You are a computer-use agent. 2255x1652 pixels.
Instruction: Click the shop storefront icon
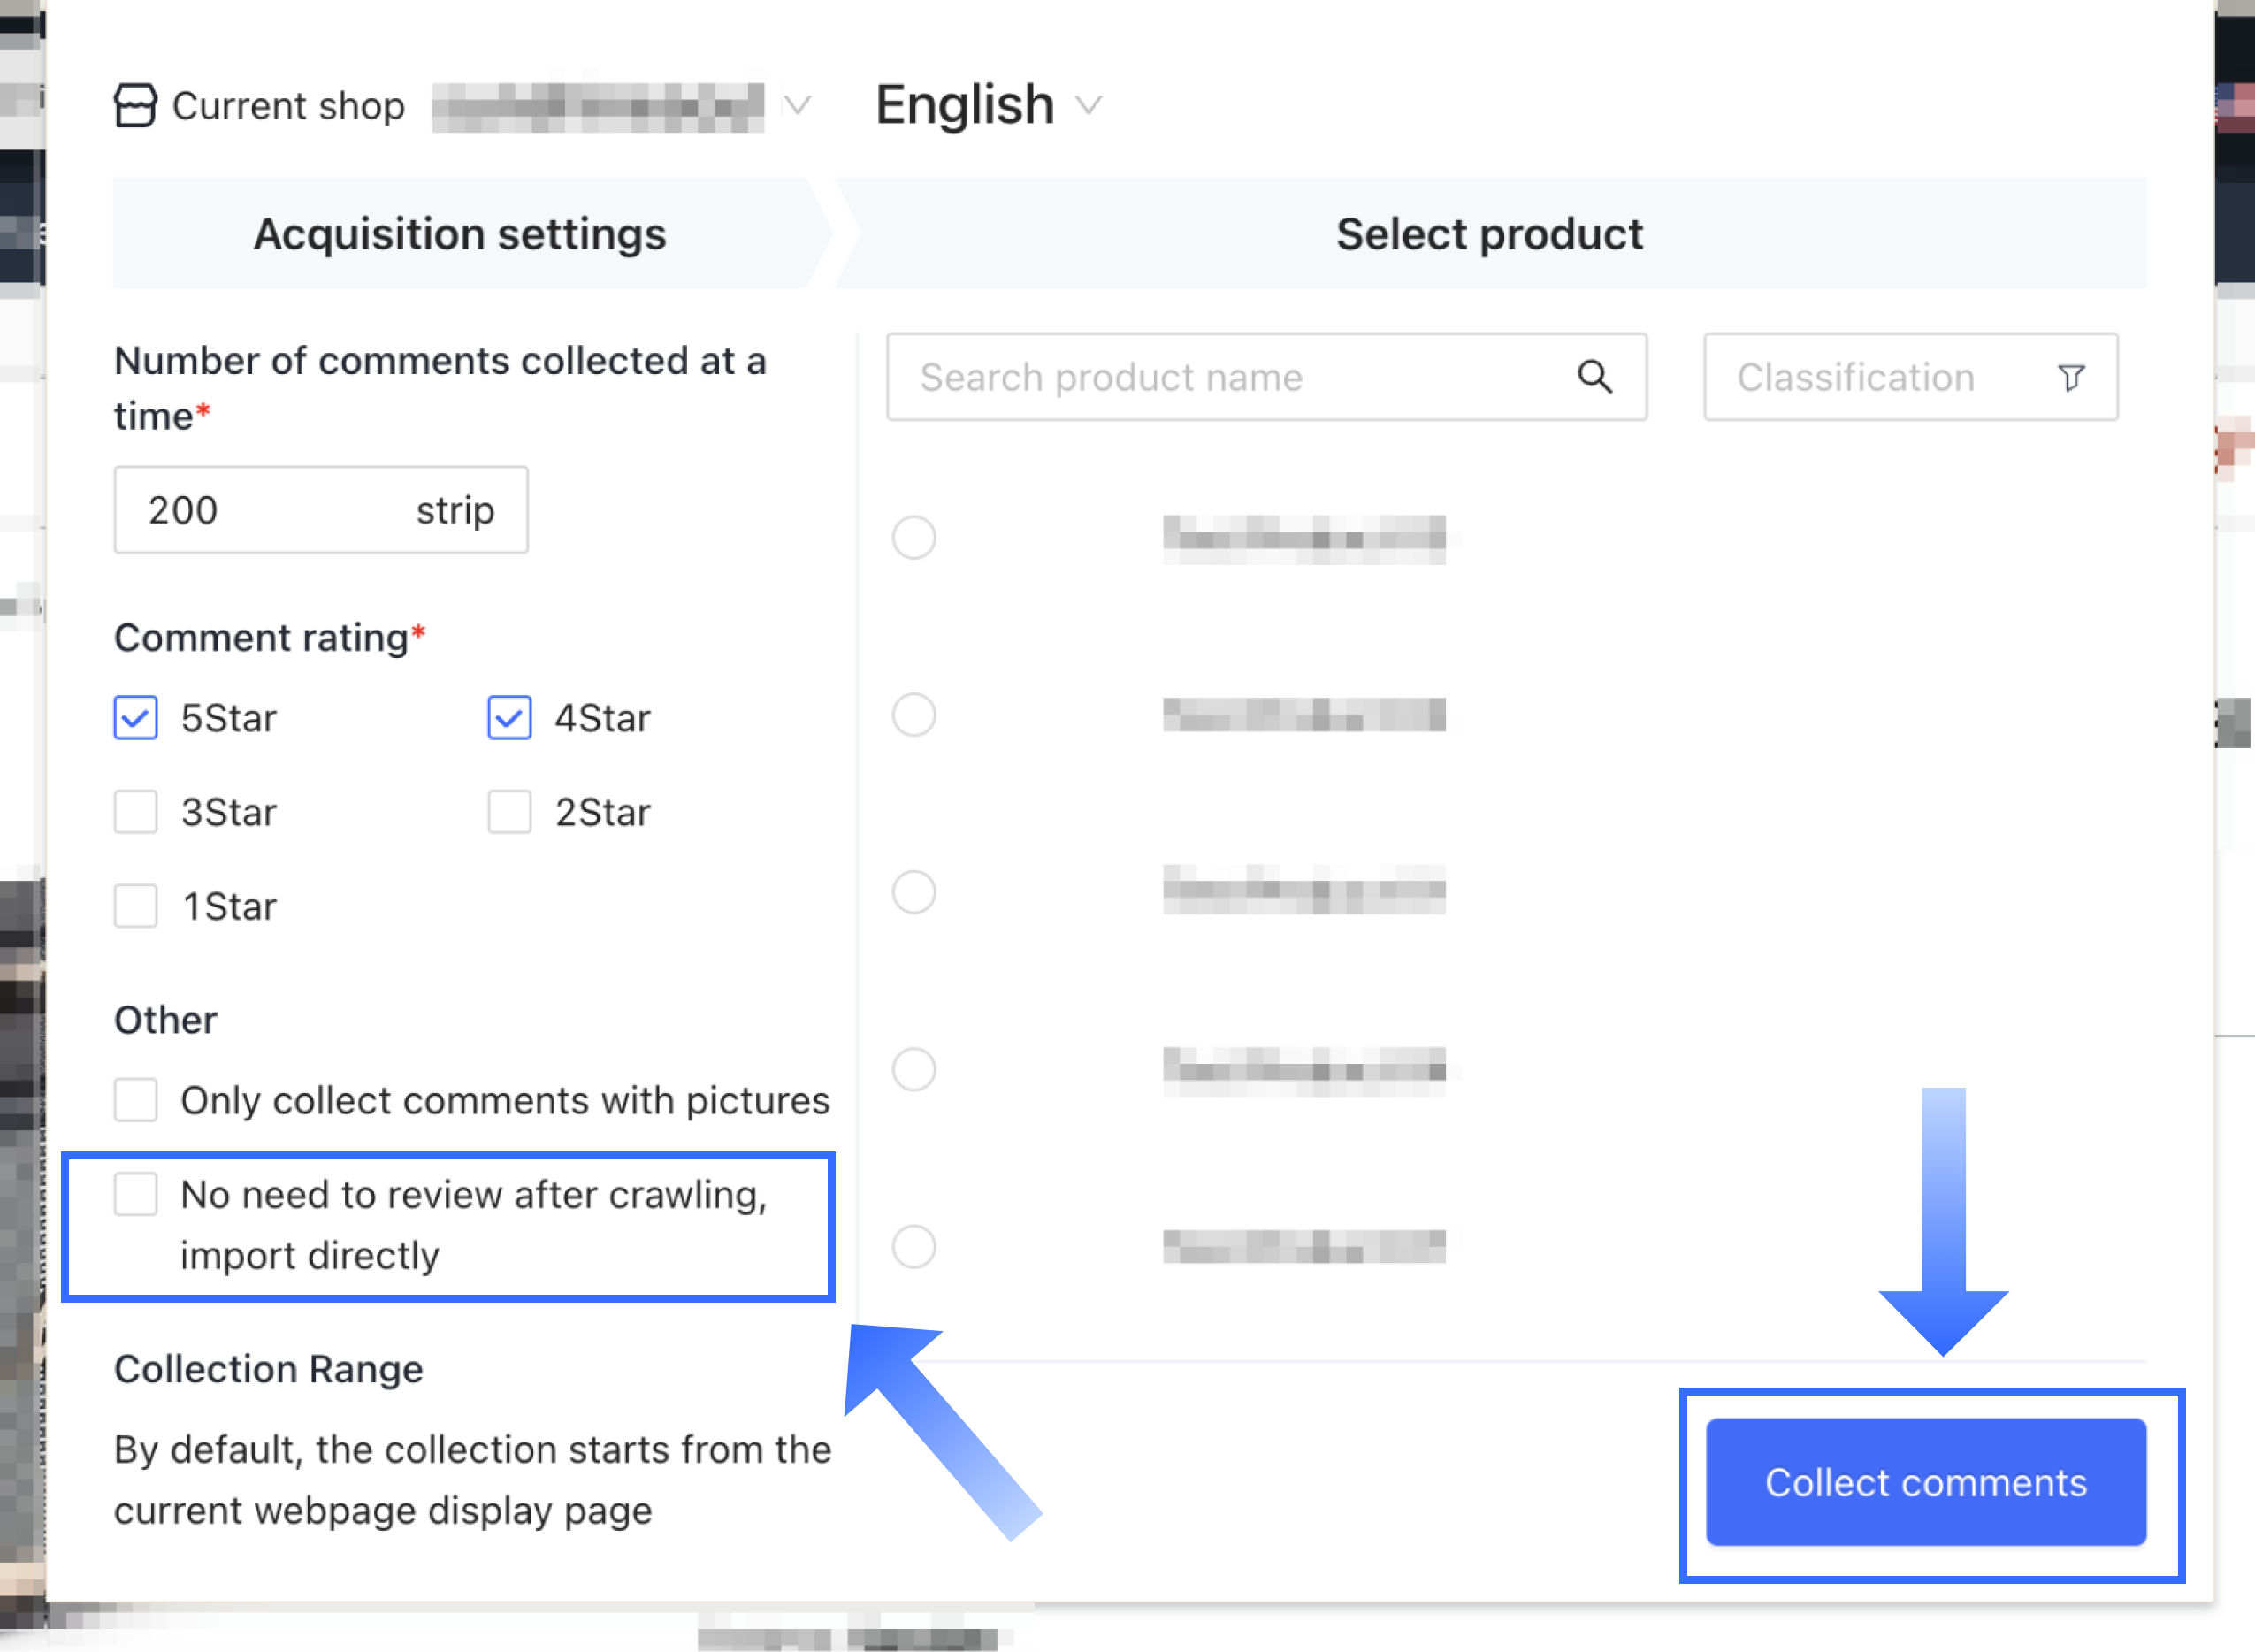tap(135, 105)
